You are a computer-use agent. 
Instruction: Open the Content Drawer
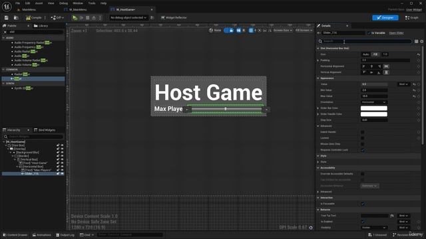(15, 234)
